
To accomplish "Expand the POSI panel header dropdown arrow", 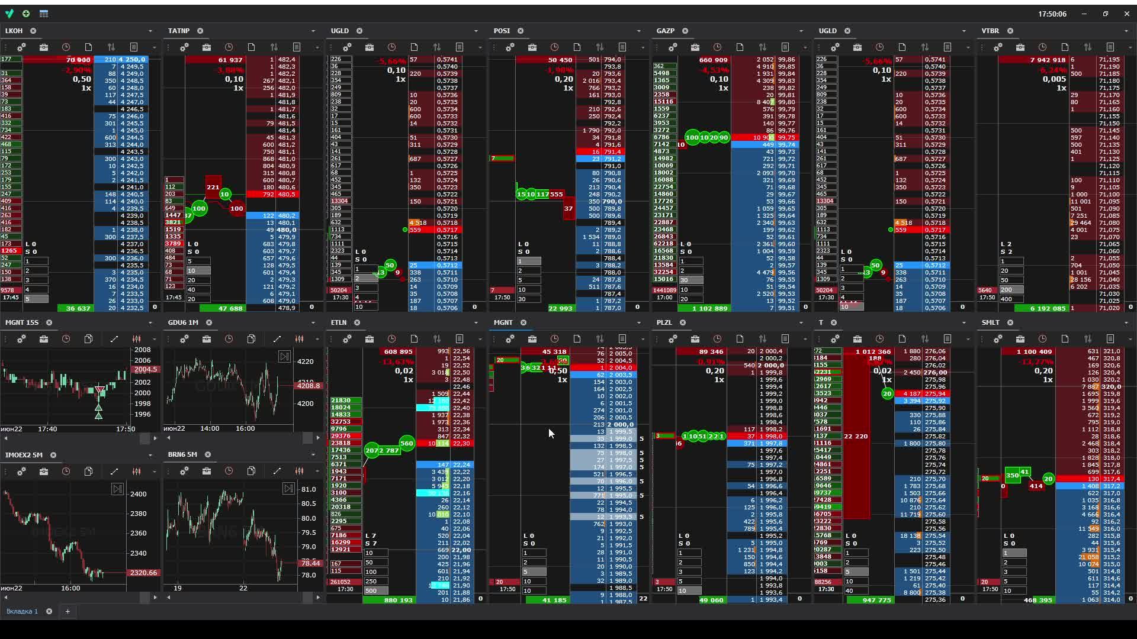I will 639,31.
